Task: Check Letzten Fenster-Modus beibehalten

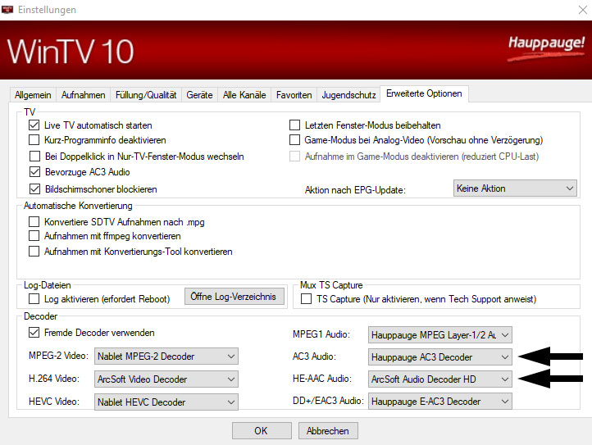Action: click(x=295, y=125)
